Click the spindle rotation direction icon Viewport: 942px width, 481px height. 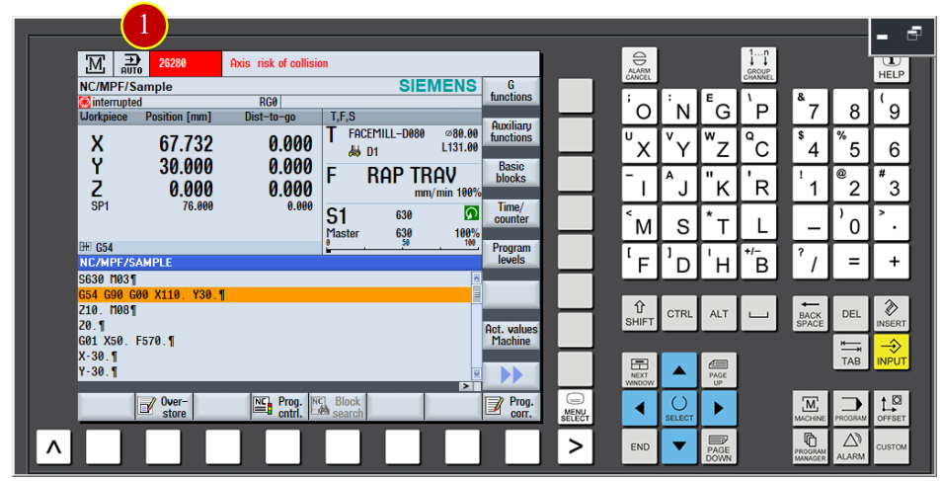(472, 212)
